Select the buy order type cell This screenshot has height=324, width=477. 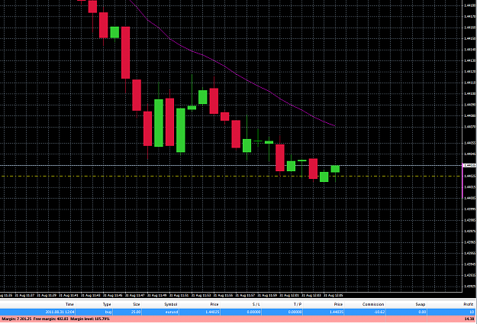(108, 312)
